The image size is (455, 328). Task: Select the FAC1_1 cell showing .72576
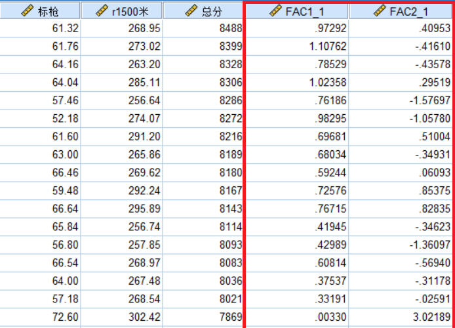click(297, 191)
